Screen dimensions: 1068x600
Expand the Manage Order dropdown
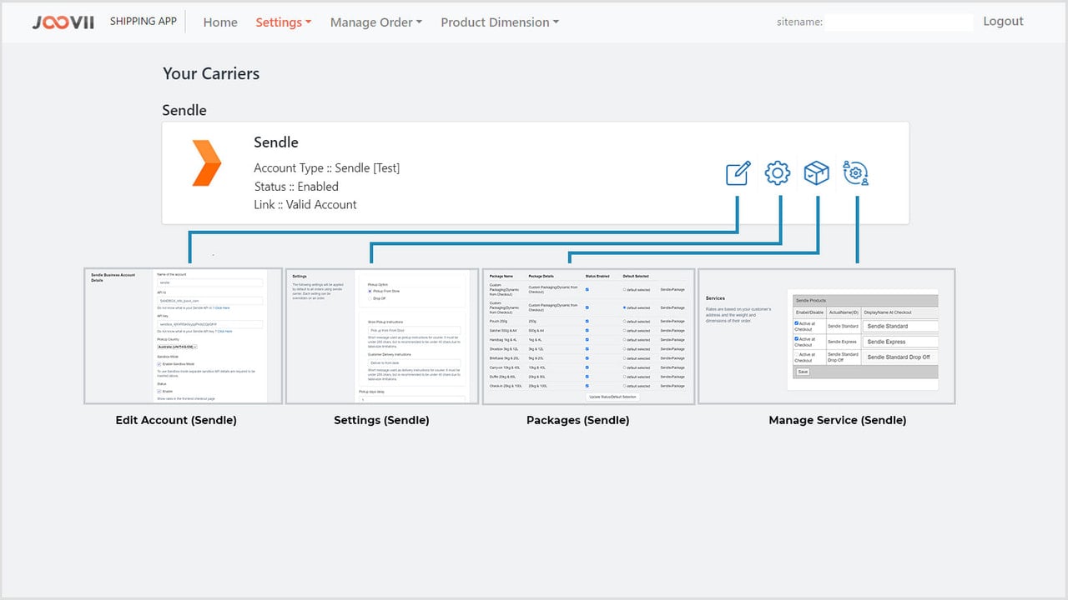click(x=375, y=22)
